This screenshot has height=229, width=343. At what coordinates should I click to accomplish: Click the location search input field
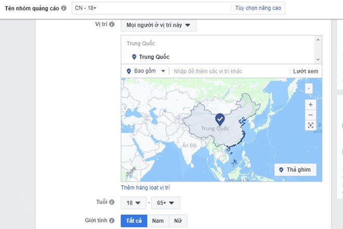(x=229, y=71)
